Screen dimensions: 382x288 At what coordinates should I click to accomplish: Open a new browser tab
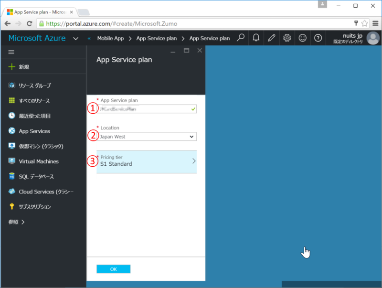[x=83, y=12]
